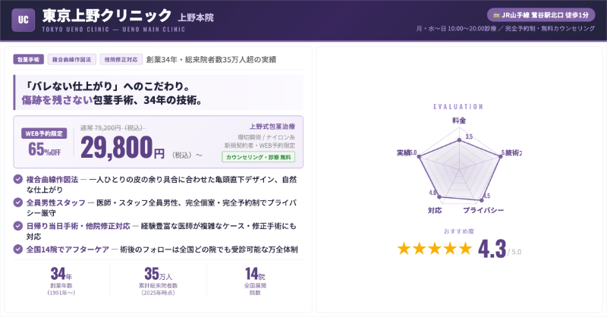This screenshot has height=317, width=607.
Task: Click the カウンセリング・診察 無料 button
Action: [x=257, y=157]
